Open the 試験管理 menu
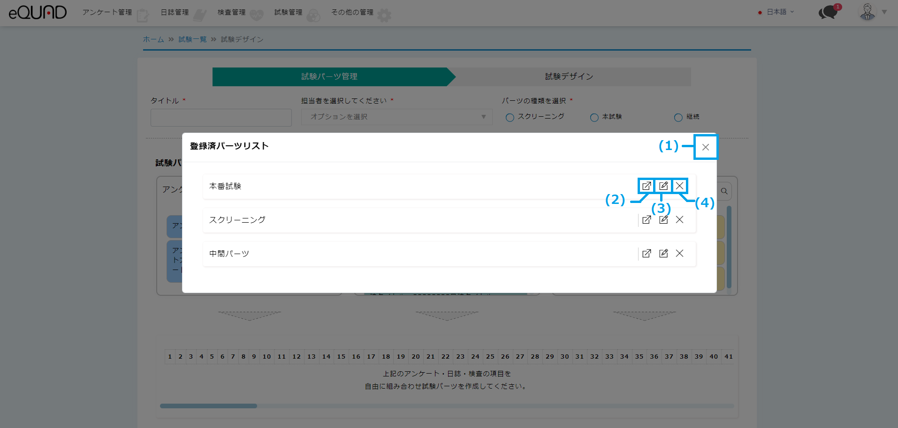The width and height of the screenshot is (898, 428). (x=289, y=13)
